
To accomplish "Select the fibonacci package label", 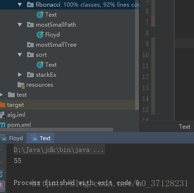I will click(x=48, y=5).
